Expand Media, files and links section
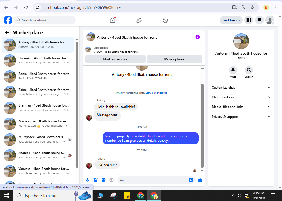 241,107
